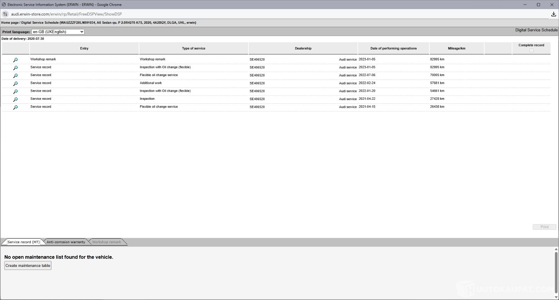
Task: Click the Chrome download icon
Action: click(553, 14)
